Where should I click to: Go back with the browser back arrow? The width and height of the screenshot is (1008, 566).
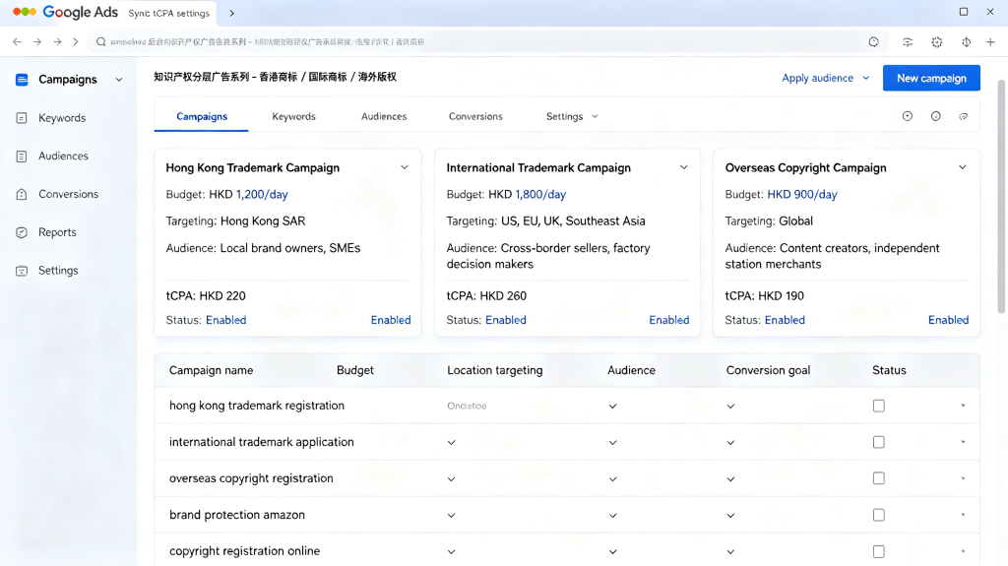tap(18, 41)
